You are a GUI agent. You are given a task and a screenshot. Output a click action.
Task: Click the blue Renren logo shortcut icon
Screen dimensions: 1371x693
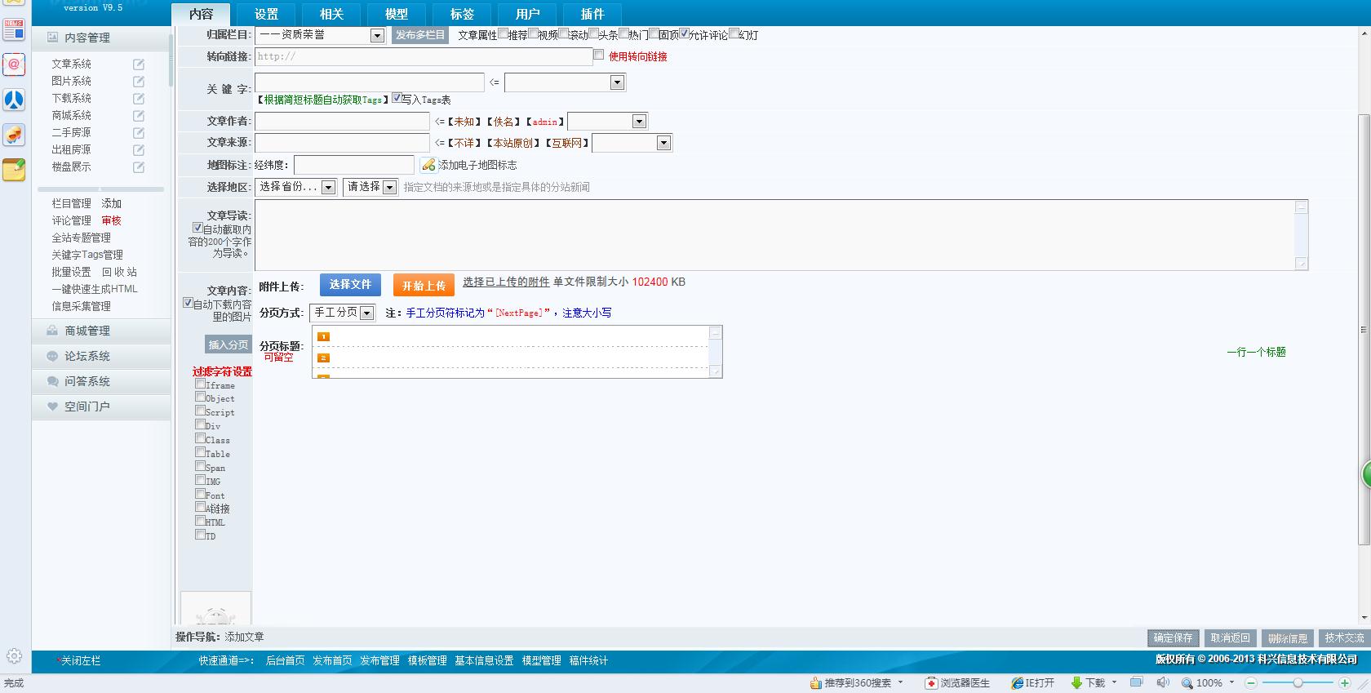click(14, 100)
